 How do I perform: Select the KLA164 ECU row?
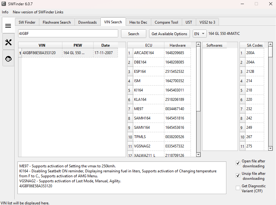point(149,99)
